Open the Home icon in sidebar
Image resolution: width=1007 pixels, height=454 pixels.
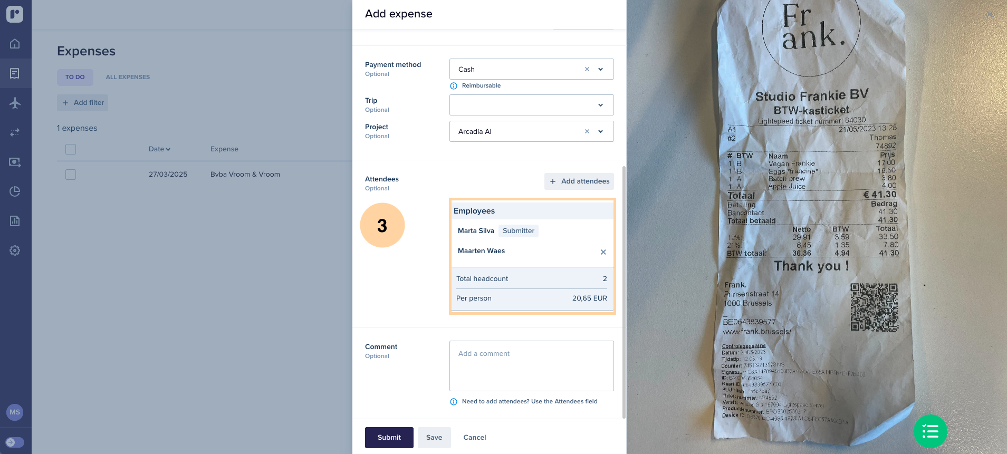(x=15, y=44)
